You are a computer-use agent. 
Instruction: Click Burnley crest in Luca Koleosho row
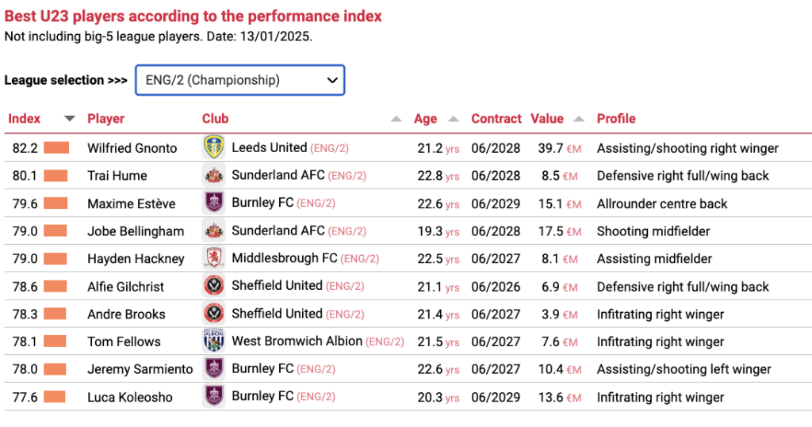pos(214,396)
